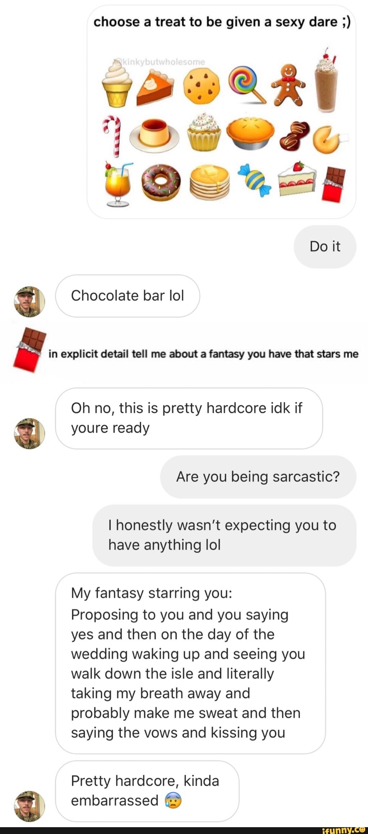
Task: Select the sprinkled cupcake emoji
Action: 204,132
